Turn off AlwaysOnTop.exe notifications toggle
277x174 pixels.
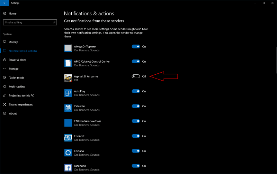click(x=136, y=46)
